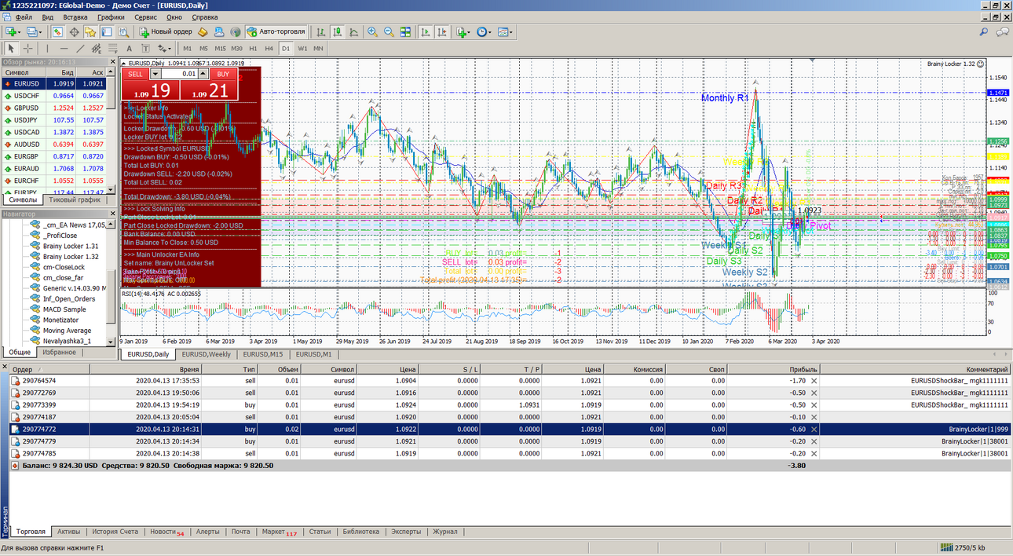Collapse the one-click trading panel triangle
The image size is (1013, 556).
coord(123,63)
